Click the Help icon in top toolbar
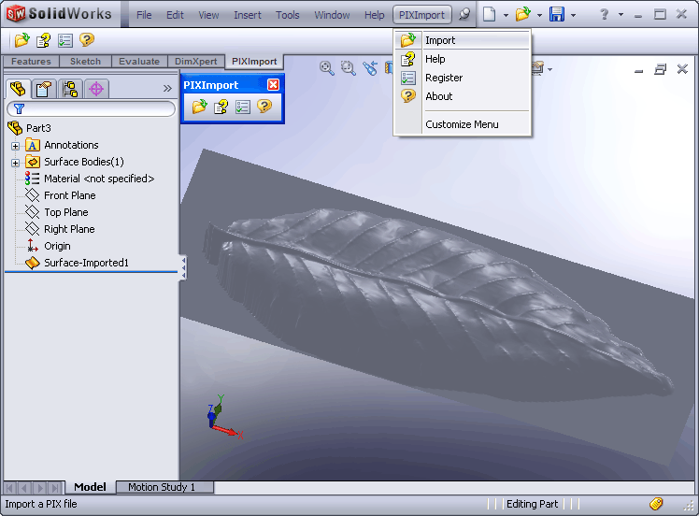 [43, 40]
